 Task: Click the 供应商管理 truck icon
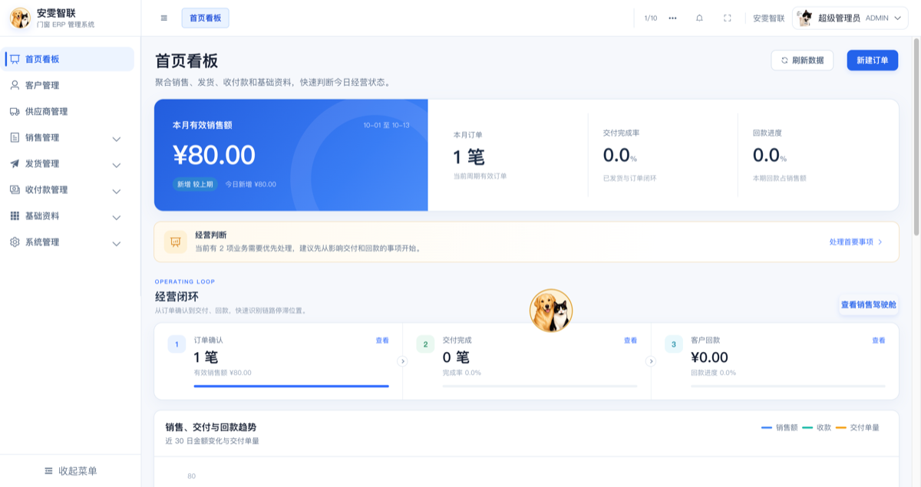[x=15, y=111]
